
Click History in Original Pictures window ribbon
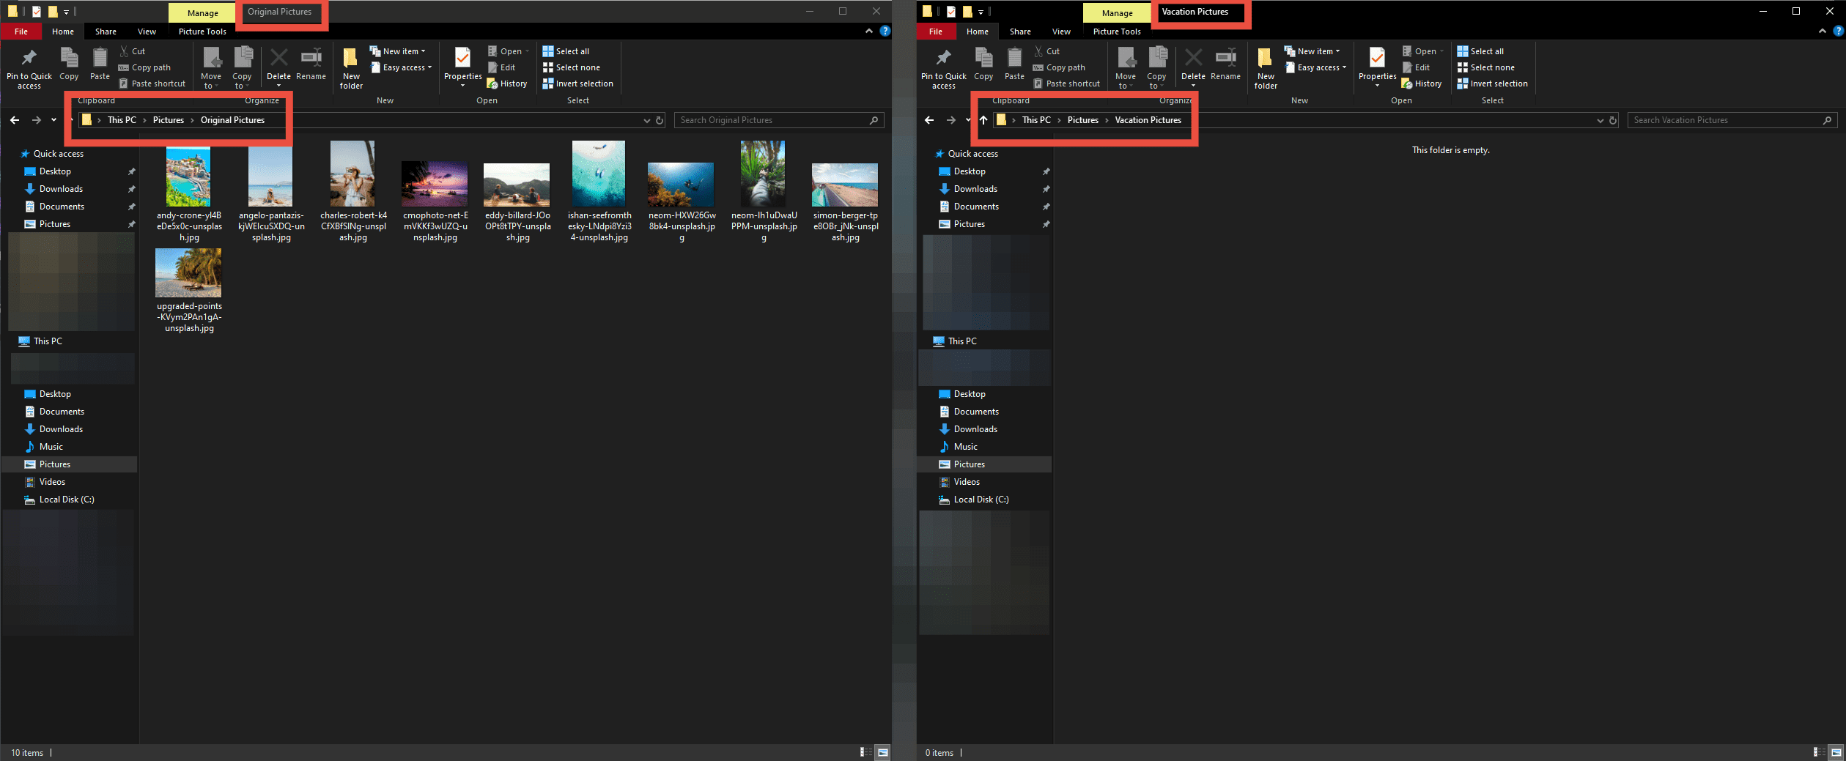507,84
